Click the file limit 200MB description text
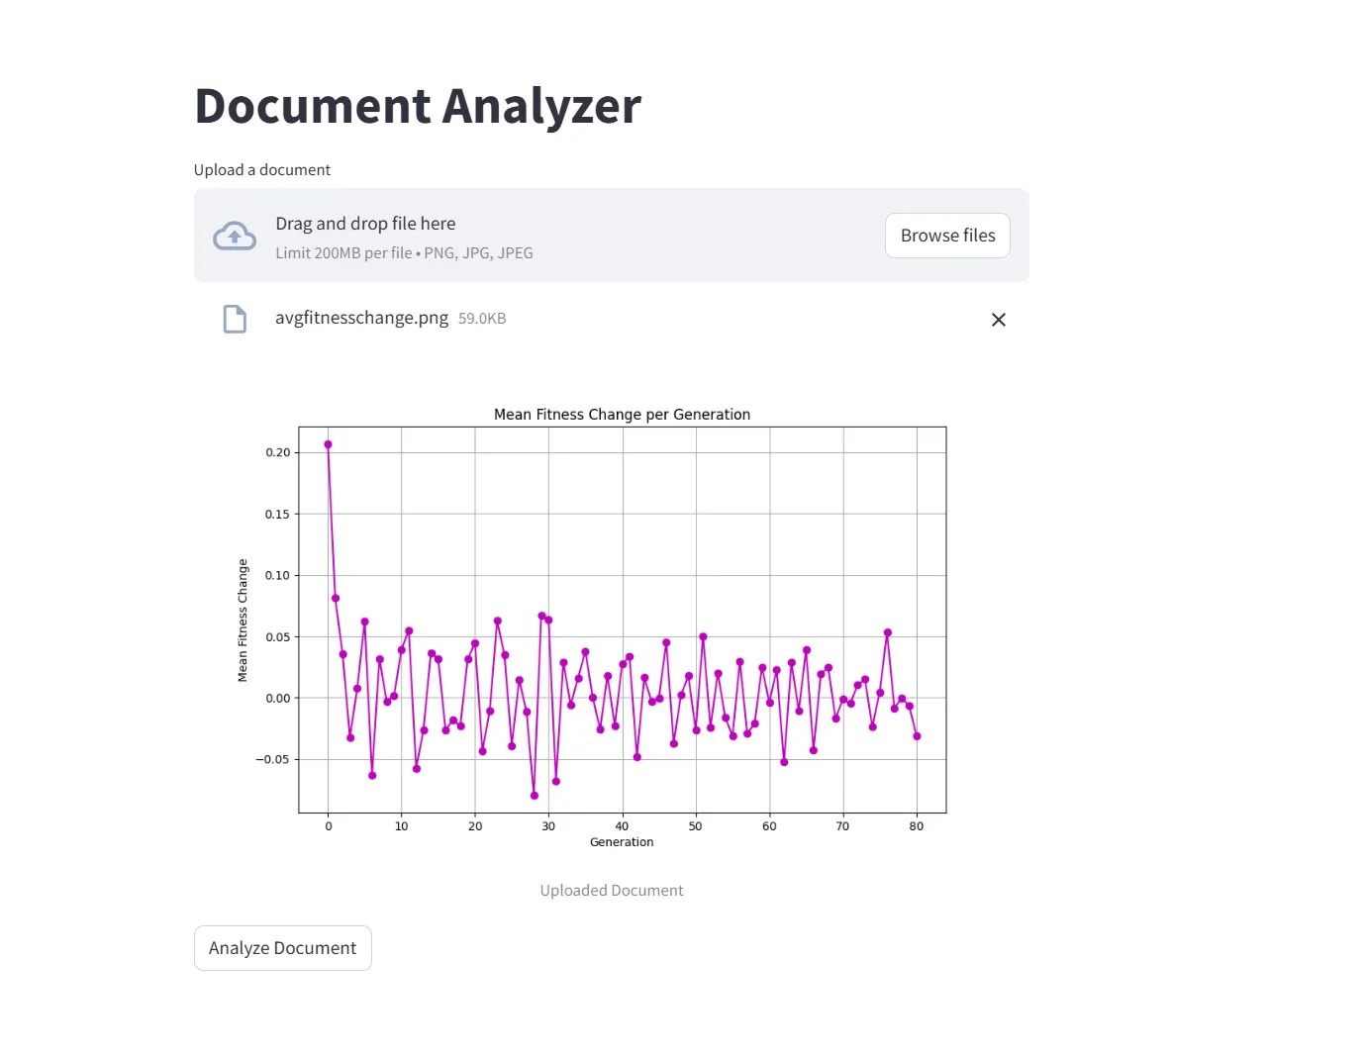Image resolution: width=1365 pixels, height=1055 pixels. 404,253
